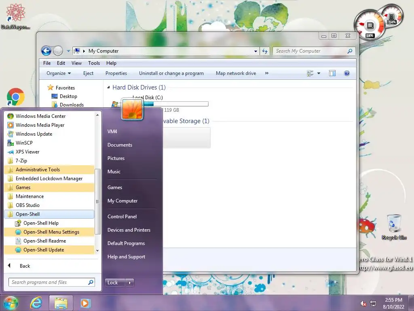Image resolution: width=414 pixels, height=311 pixels.
Task: Open the Organize dropdown menu
Action: click(59, 73)
